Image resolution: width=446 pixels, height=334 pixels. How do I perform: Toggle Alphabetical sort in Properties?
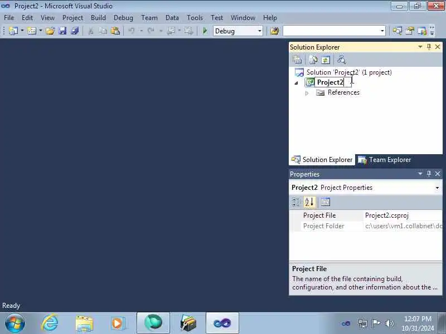coord(309,202)
